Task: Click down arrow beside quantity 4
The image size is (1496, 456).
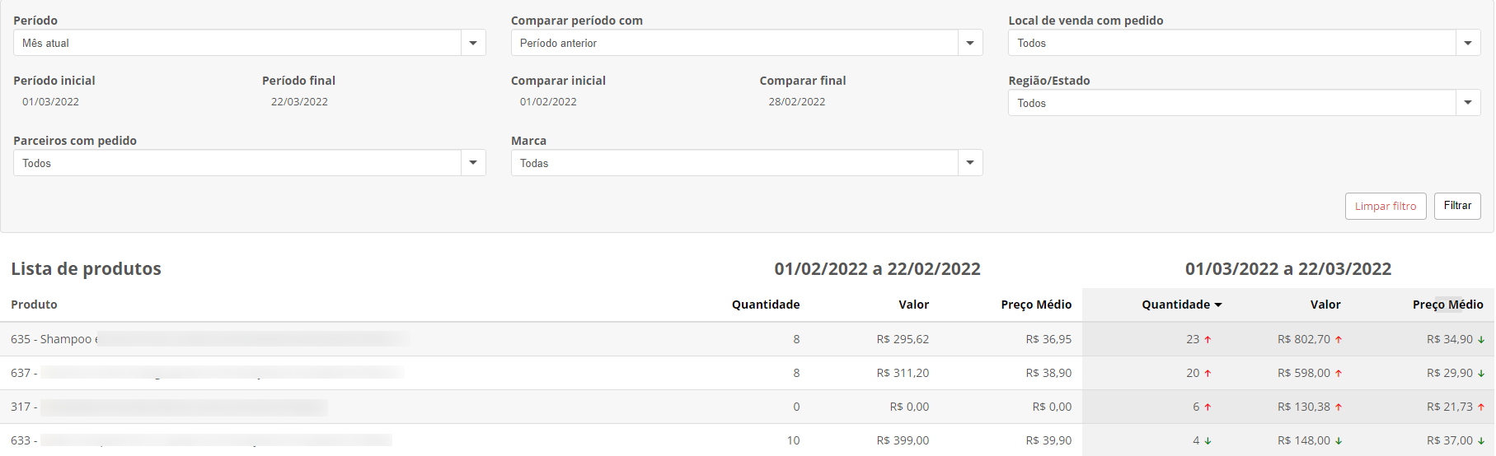Action: tap(1208, 441)
